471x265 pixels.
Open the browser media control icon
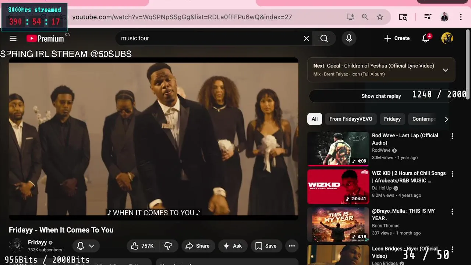click(x=428, y=17)
